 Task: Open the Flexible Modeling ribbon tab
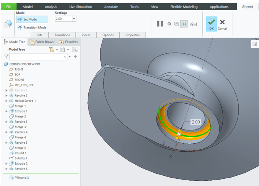184,6
